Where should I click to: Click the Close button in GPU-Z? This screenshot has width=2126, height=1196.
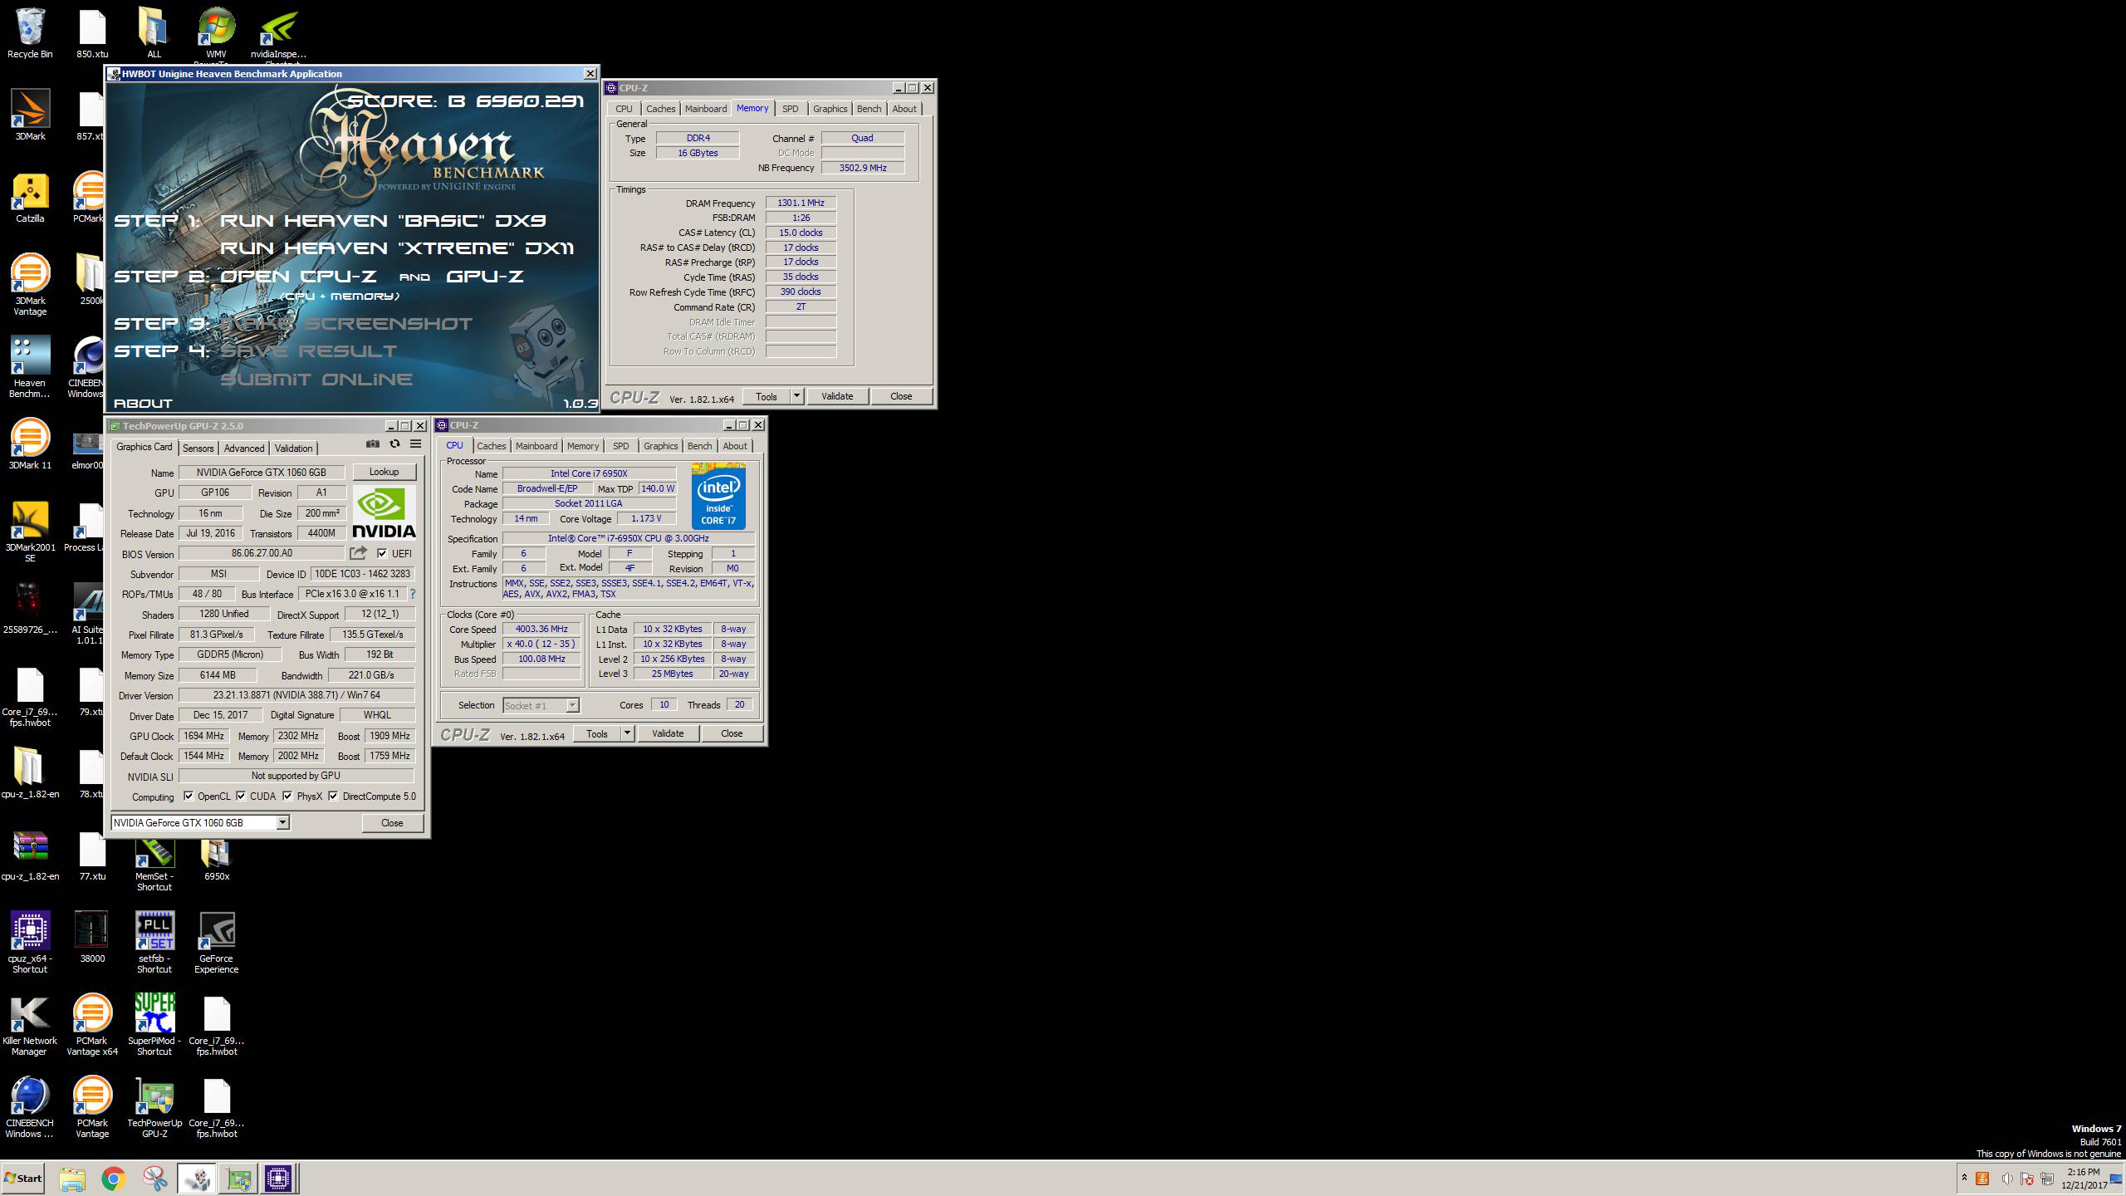coord(392,823)
